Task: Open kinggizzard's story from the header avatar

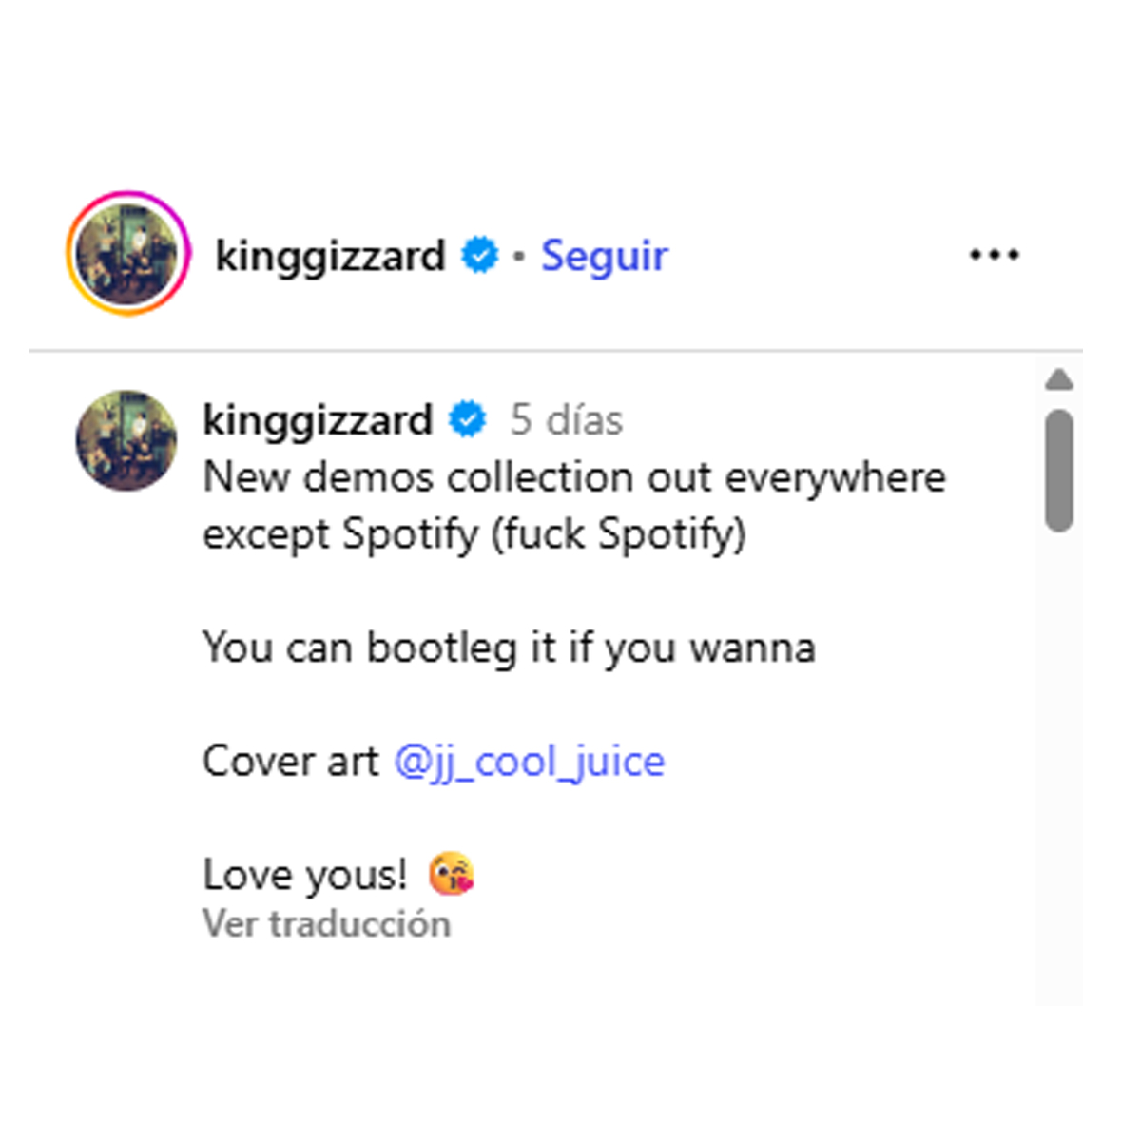Action: coord(127,254)
